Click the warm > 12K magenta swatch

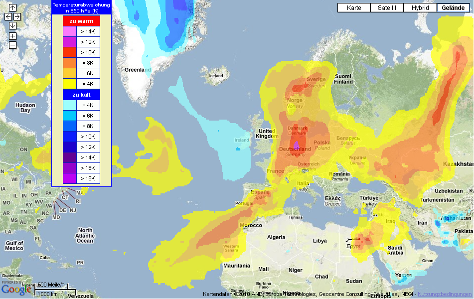point(69,42)
